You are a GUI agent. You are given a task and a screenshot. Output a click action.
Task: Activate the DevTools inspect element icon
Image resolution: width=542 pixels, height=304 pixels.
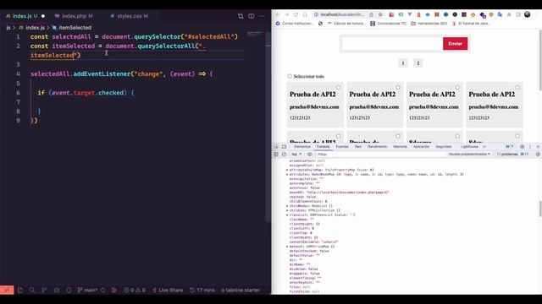[x=276, y=146]
